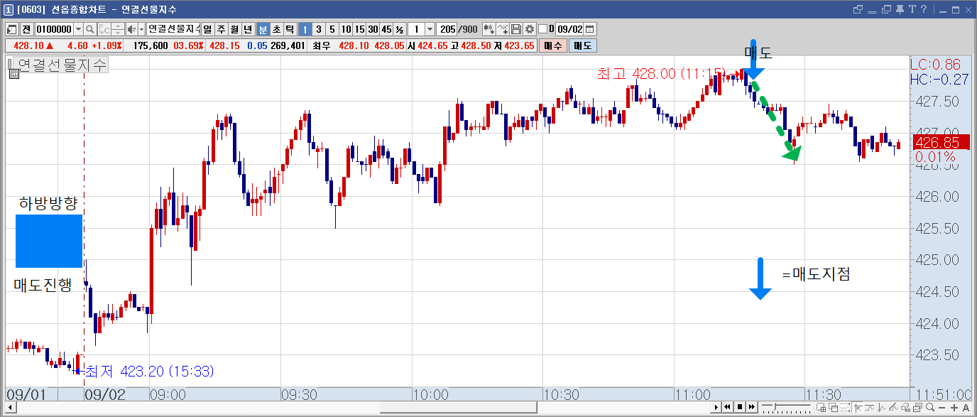The height and width of the screenshot is (417, 977).
Task: Select the 틱 (tick) period toggle
Action: point(290,29)
